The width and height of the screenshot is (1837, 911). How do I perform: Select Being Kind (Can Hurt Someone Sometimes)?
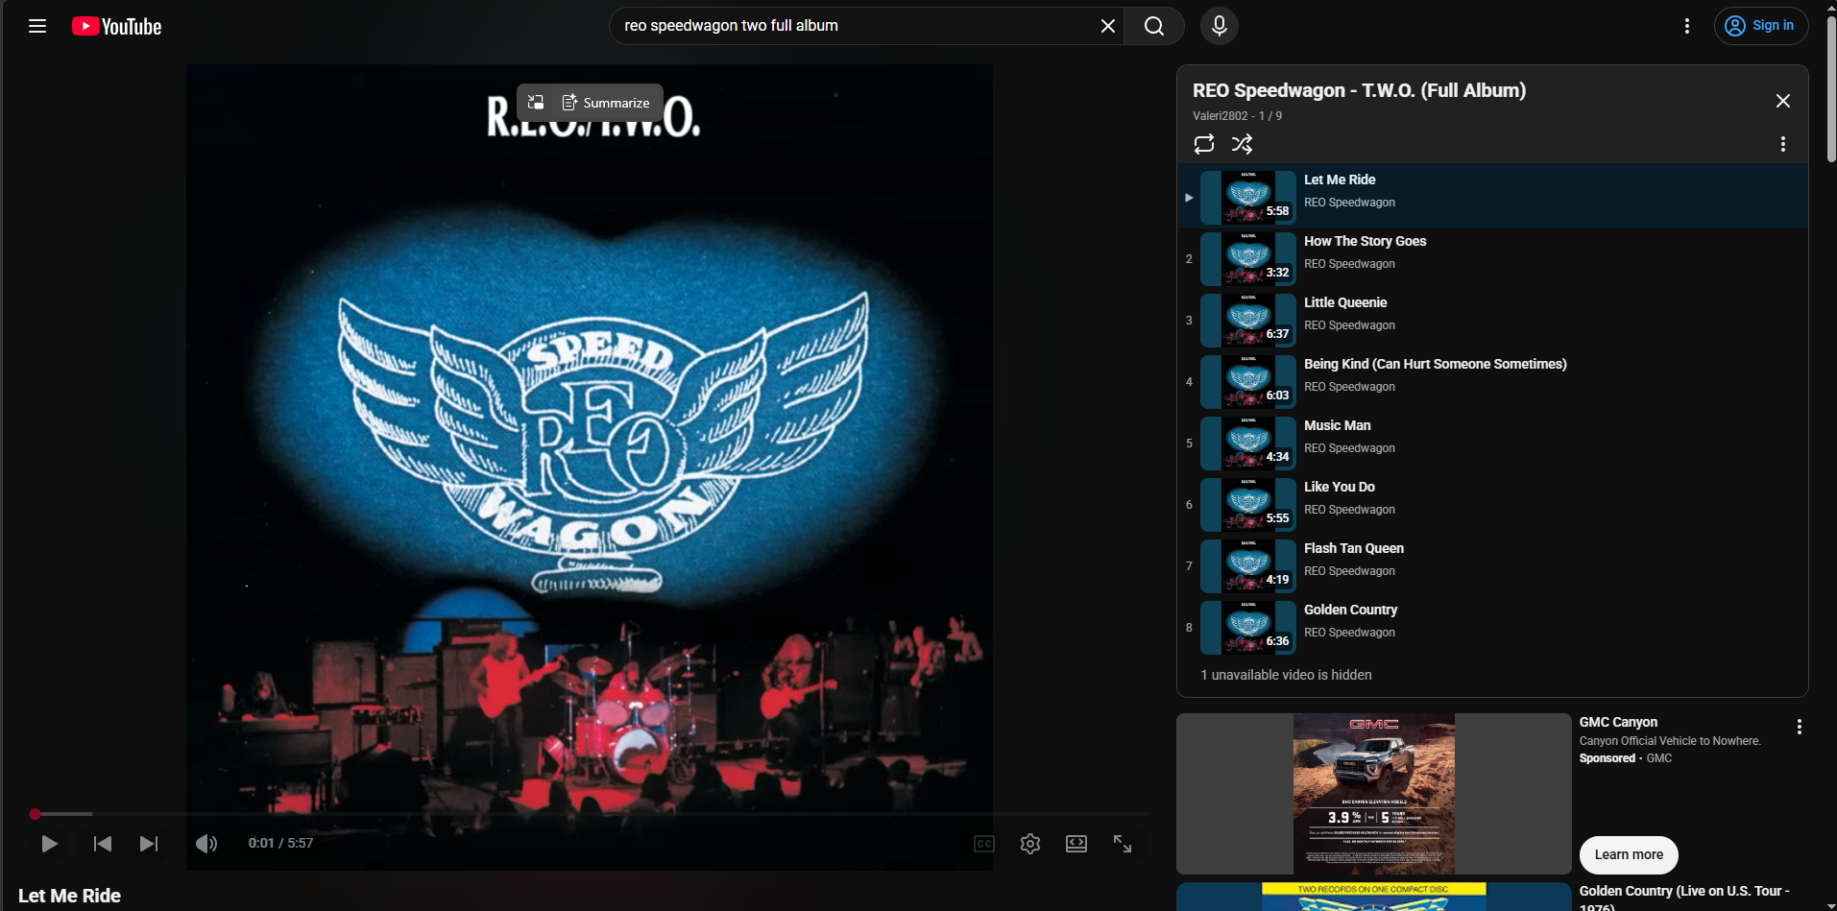coord(1435,364)
